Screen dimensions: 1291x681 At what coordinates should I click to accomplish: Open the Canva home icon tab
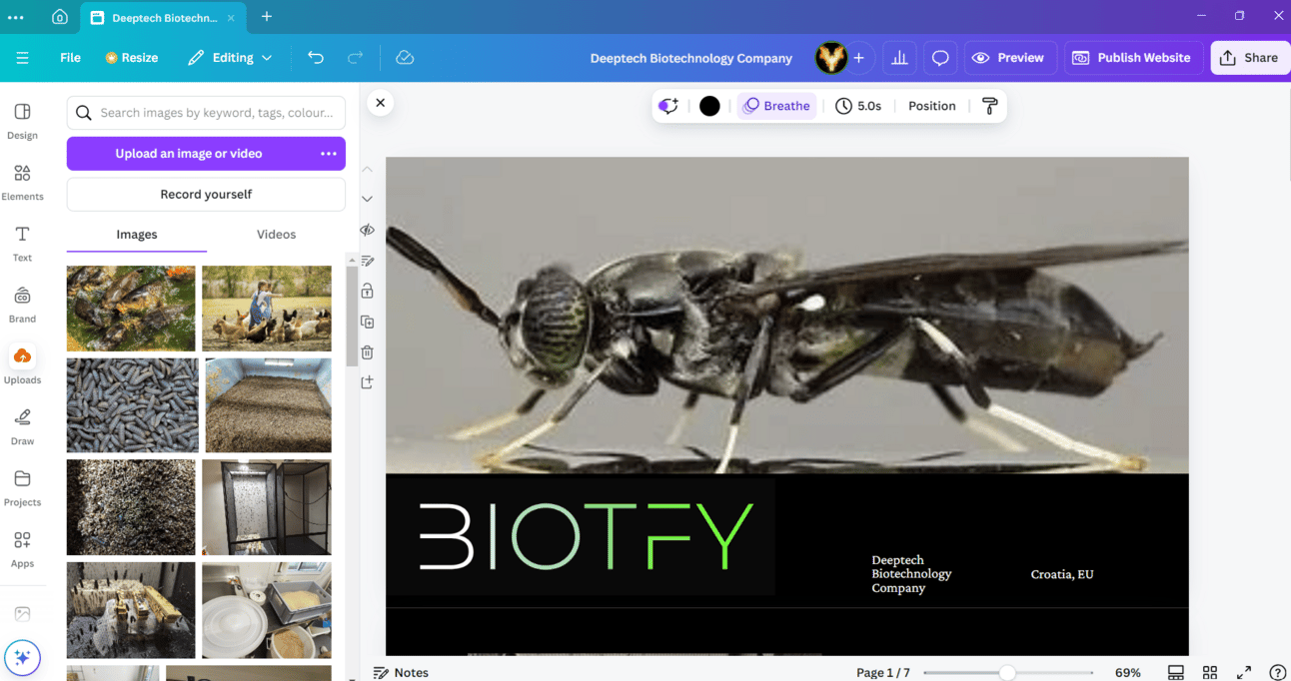[60, 17]
